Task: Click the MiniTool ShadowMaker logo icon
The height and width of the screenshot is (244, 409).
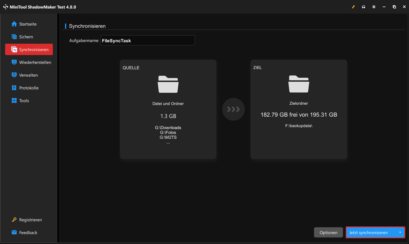Action: click(6, 7)
